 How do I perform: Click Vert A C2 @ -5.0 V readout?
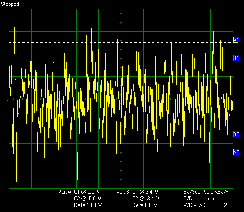coord(88,199)
